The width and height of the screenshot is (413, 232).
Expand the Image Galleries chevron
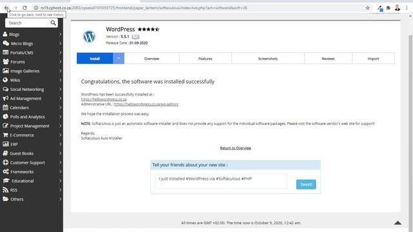pyautogui.click(x=60, y=71)
